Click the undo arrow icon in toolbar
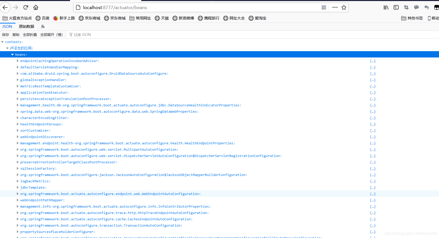Image resolution: width=439 pixels, height=238 pixels. [427, 7]
